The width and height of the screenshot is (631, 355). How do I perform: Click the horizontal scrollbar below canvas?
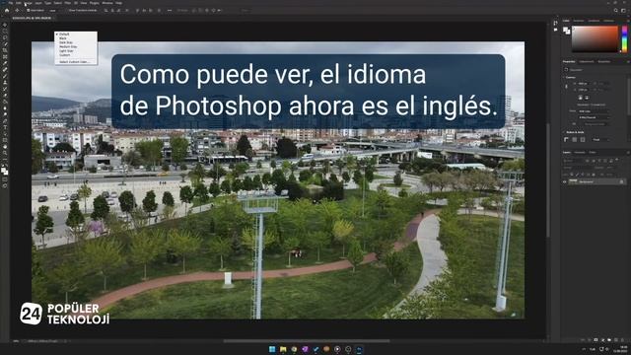click(x=307, y=341)
